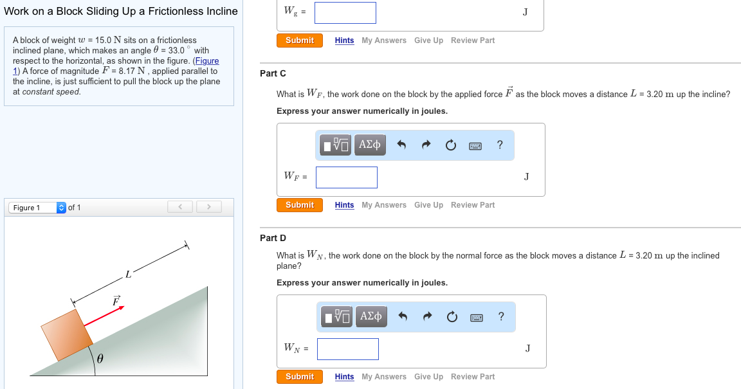Click the question mark help icon in Part C
Screen dimensions: 741x389
500,145
